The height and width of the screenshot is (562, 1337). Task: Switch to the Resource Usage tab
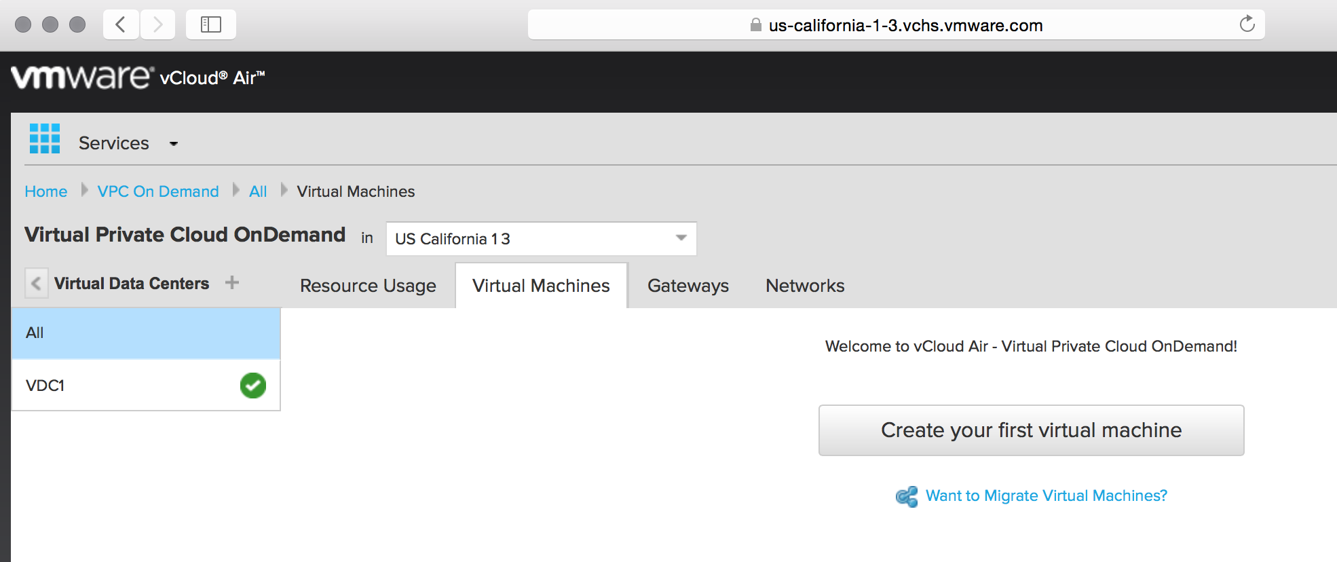coord(368,286)
